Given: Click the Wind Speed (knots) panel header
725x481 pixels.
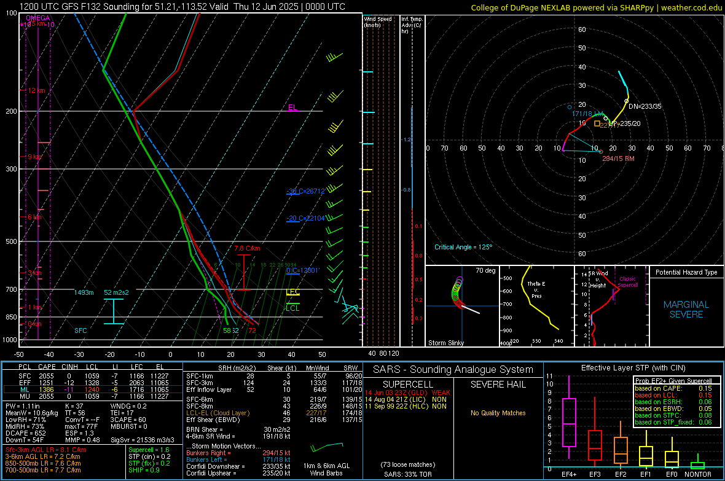Looking at the screenshot, I should (378, 22).
